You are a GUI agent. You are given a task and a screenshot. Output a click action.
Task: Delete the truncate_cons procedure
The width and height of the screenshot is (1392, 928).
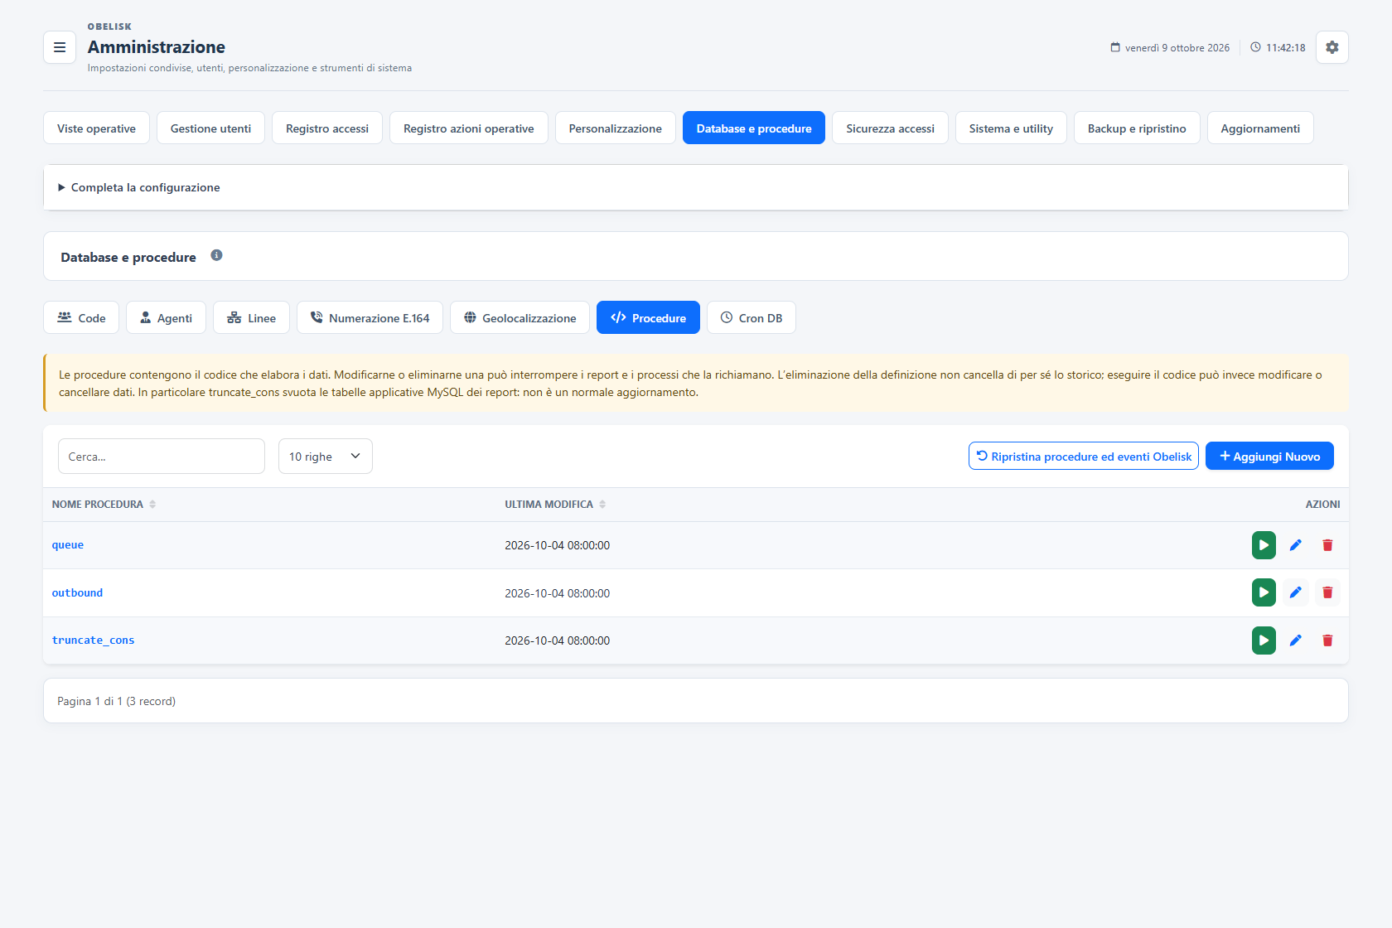1327,640
